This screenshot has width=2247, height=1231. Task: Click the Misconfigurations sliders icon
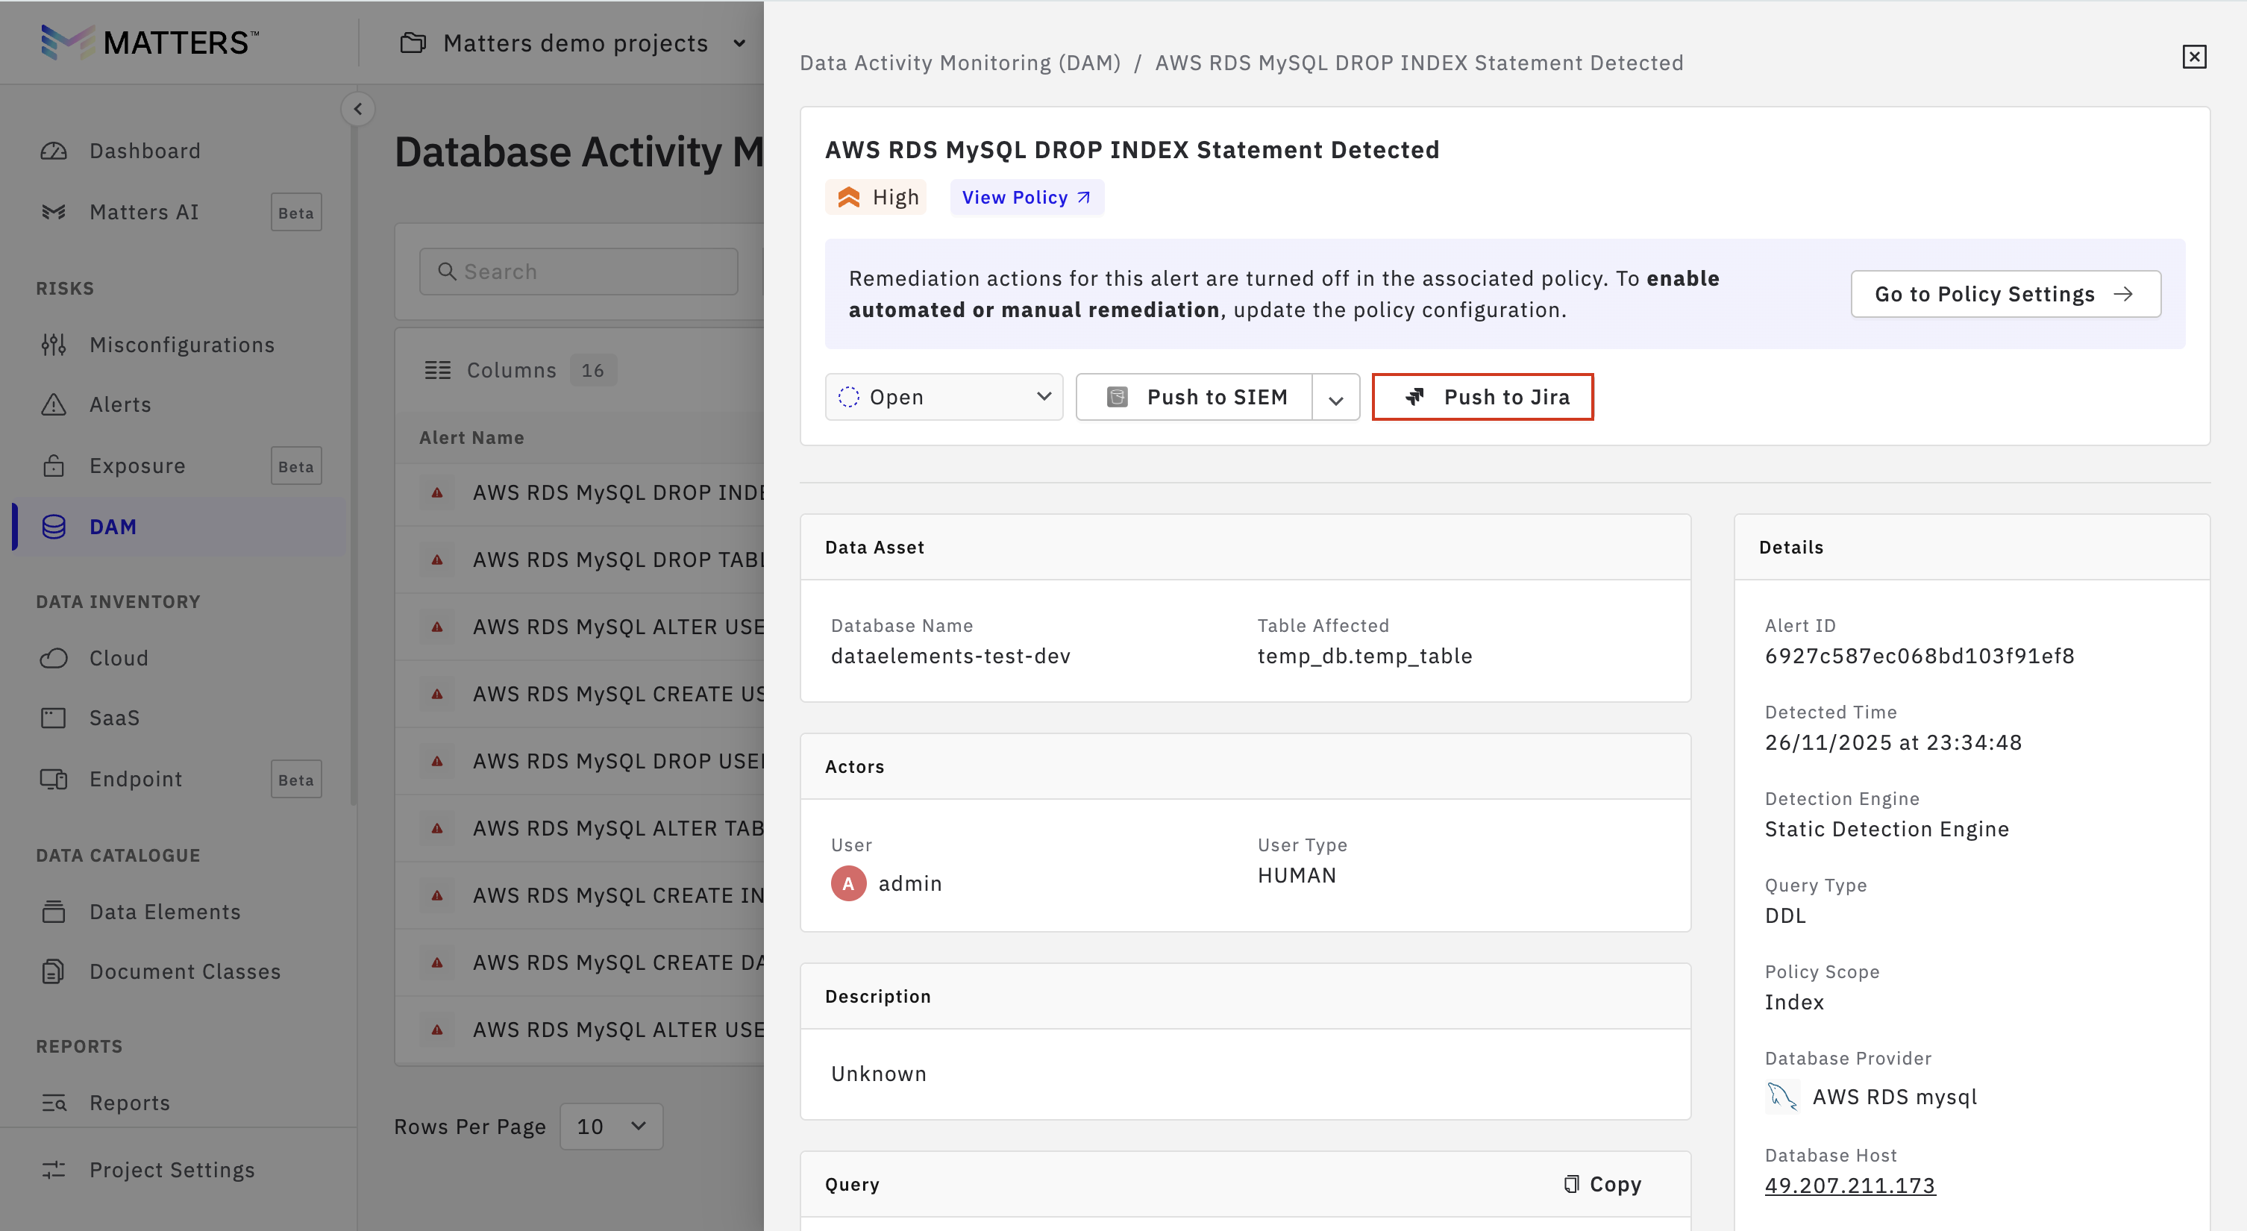[x=53, y=345]
